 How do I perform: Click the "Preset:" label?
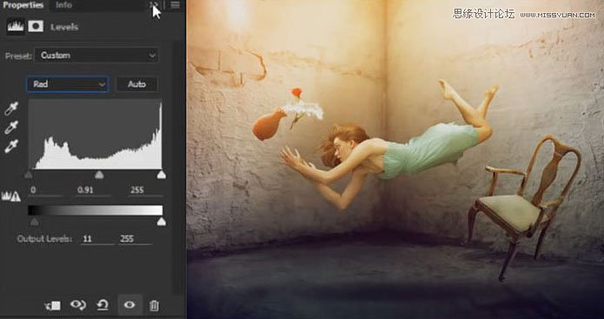(18, 56)
